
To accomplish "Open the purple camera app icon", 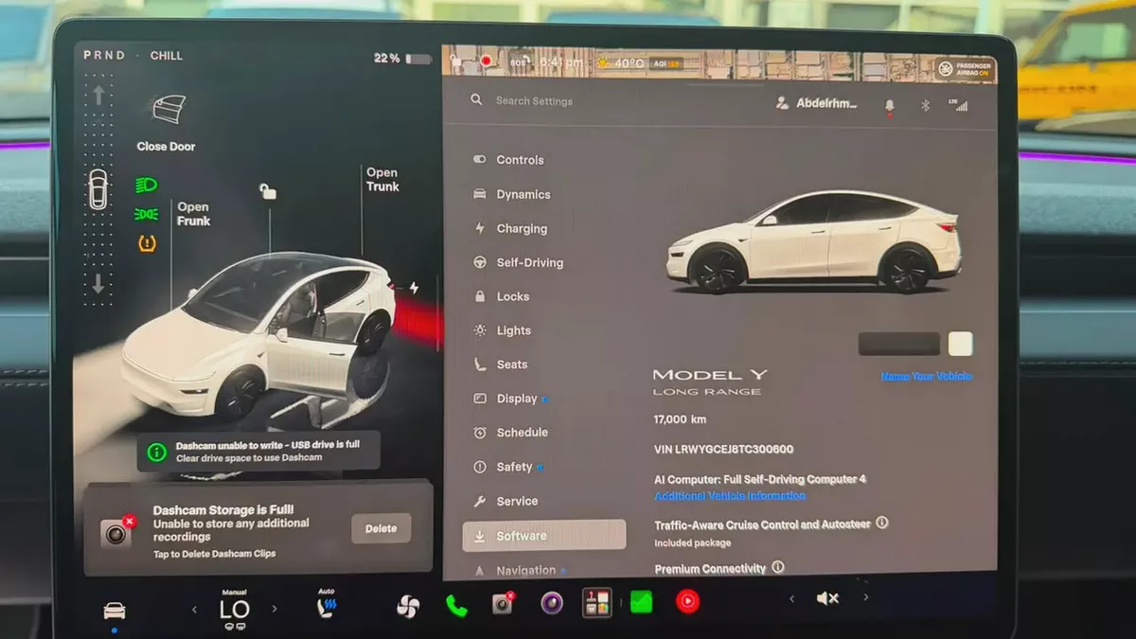I will 552,602.
